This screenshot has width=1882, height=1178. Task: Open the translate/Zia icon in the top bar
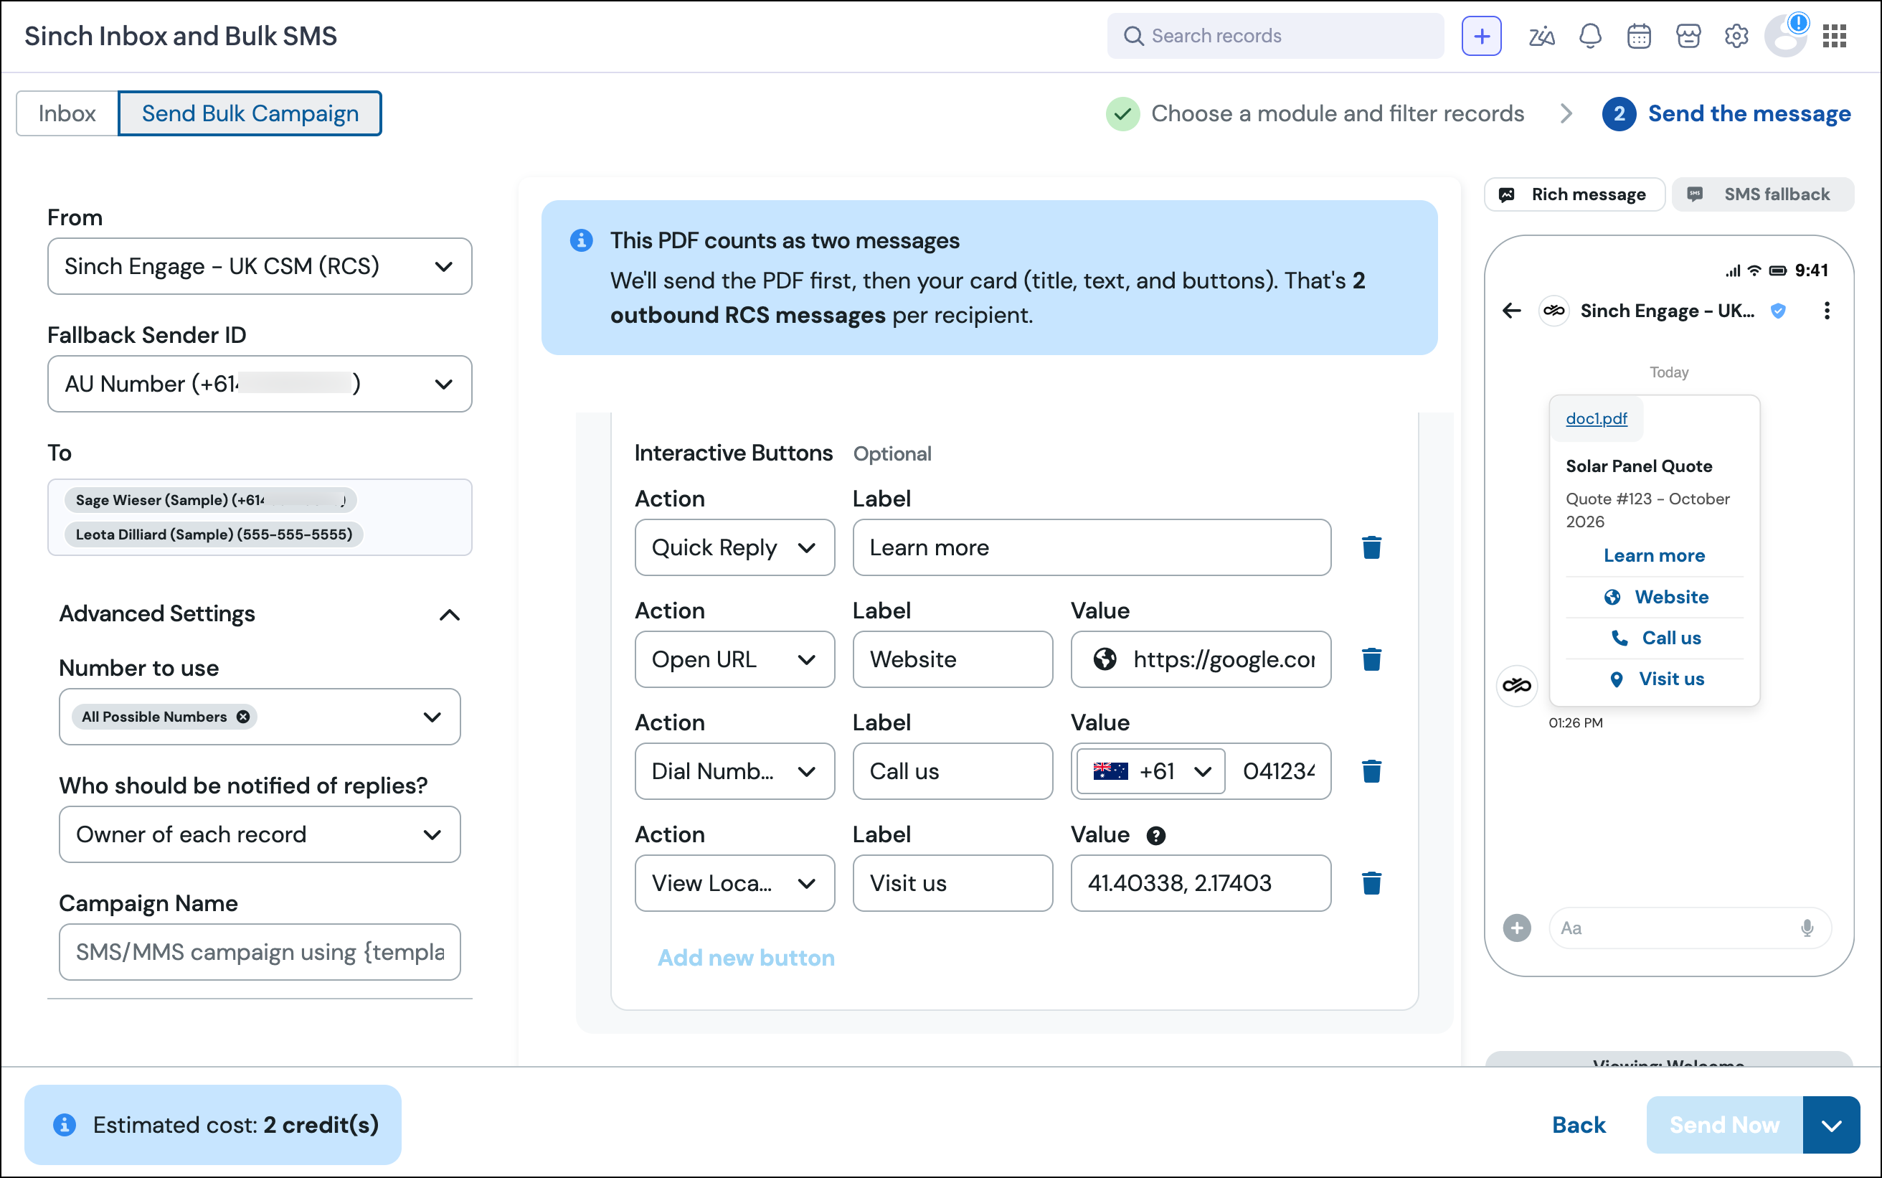tap(1541, 36)
